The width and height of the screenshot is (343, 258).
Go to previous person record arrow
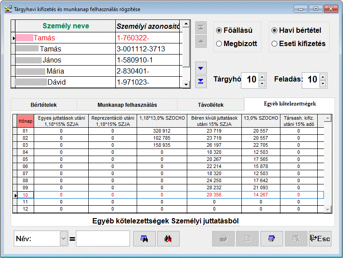point(201,42)
